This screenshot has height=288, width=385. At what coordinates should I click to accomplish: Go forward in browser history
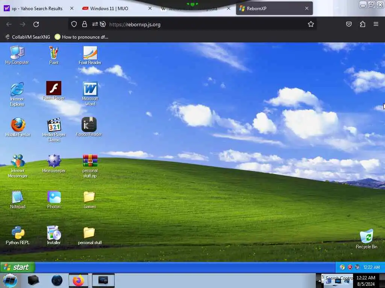(22, 24)
